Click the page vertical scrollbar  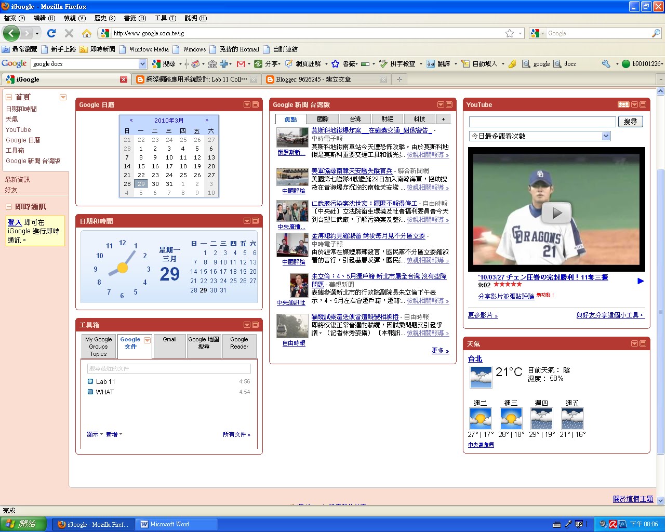[661, 312]
